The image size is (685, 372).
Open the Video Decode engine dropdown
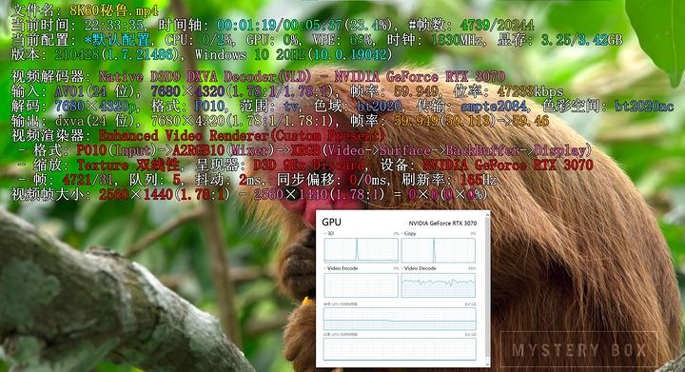pos(418,268)
